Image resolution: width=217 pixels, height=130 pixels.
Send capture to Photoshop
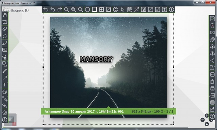pyautogui.click(x=212, y=74)
